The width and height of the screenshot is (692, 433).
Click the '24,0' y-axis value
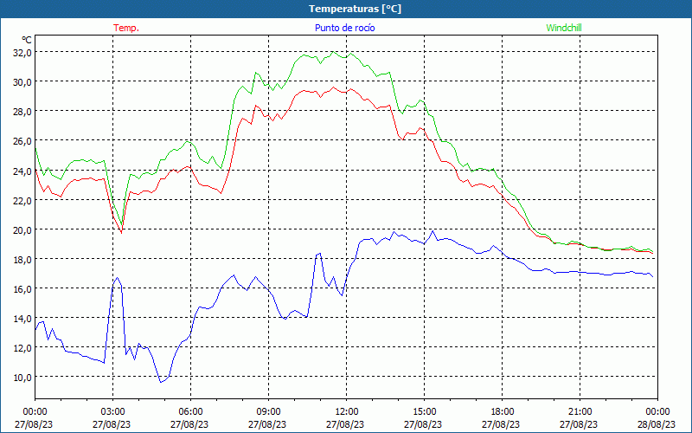tap(22, 171)
